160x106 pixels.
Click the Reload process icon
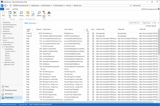coord(21,13)
